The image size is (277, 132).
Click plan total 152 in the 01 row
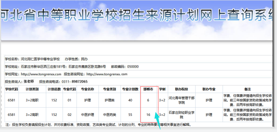pyautogui.click(x=54, y=100)
